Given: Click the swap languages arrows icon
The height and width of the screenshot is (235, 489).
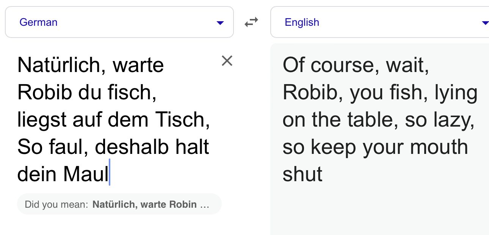Looking at the screenshot, I should click(x=251, y=22).
